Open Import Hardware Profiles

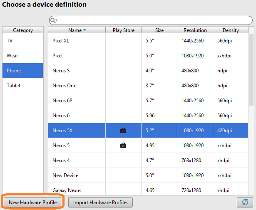tap(100, 203)
